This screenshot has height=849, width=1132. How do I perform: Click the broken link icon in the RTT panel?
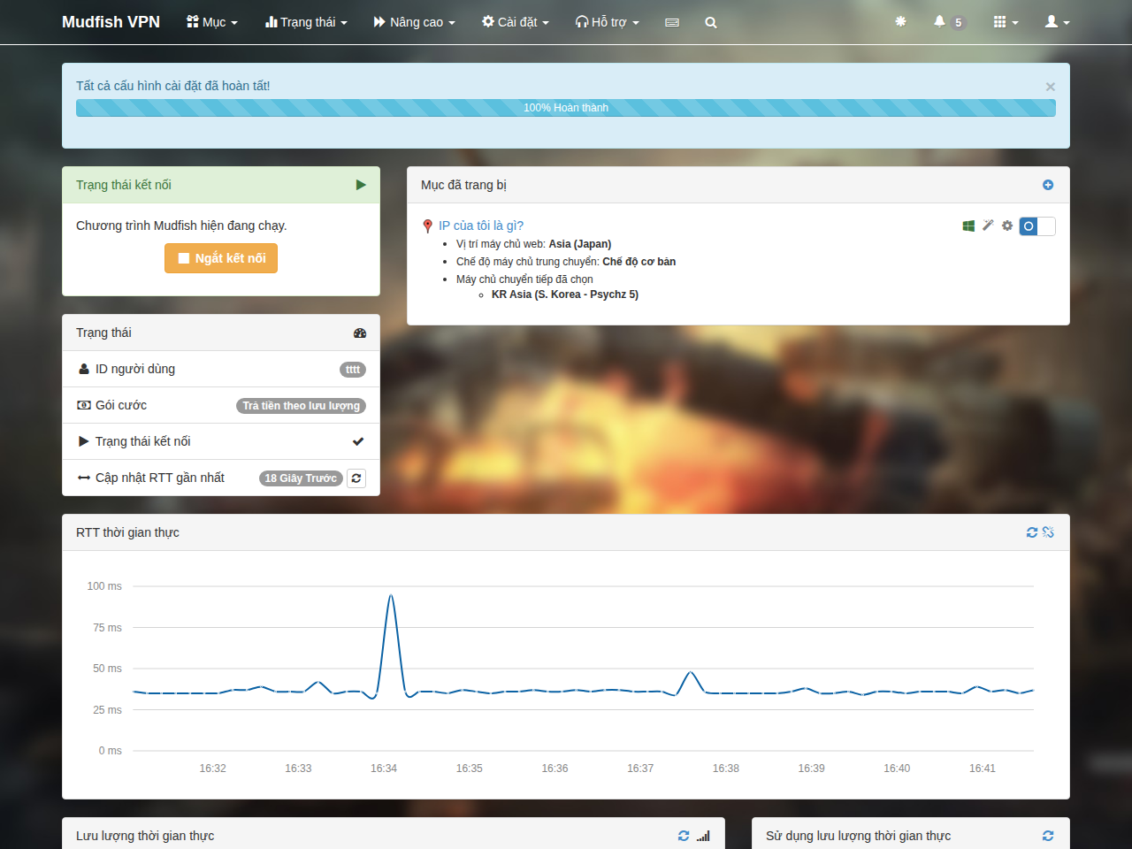[1048, 532]
